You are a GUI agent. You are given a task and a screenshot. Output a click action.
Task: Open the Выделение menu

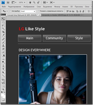[x=48, y=7]
